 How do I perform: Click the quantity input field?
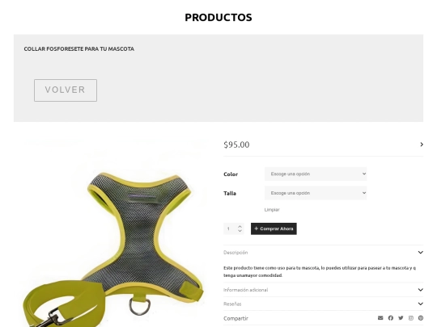coord(230,228)
